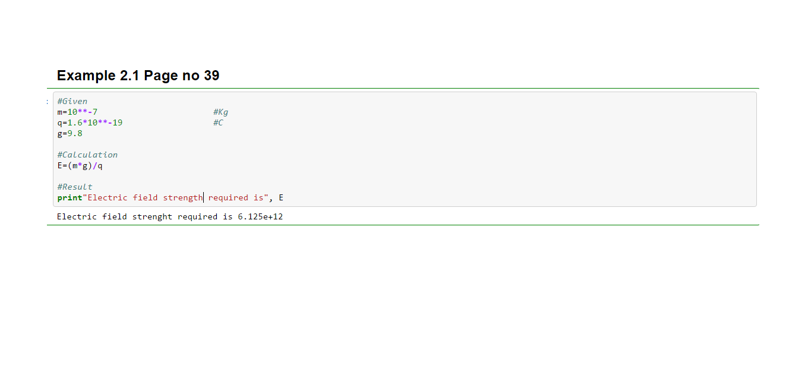The image size is (808, 371).
Task: Place cursor on the #Given comment
Action: (x=72, y=102)
